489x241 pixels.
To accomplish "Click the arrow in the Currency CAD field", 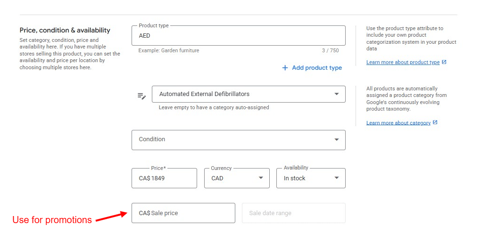I will click(x=261, y=178).
